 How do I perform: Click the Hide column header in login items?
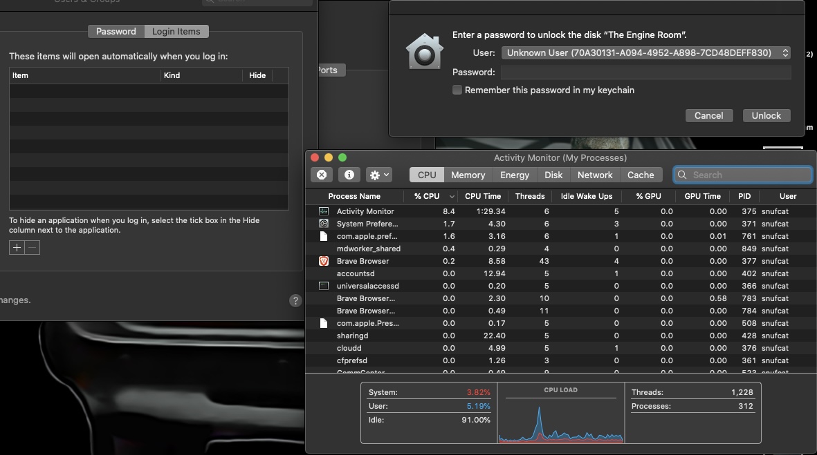click(257, 75)
